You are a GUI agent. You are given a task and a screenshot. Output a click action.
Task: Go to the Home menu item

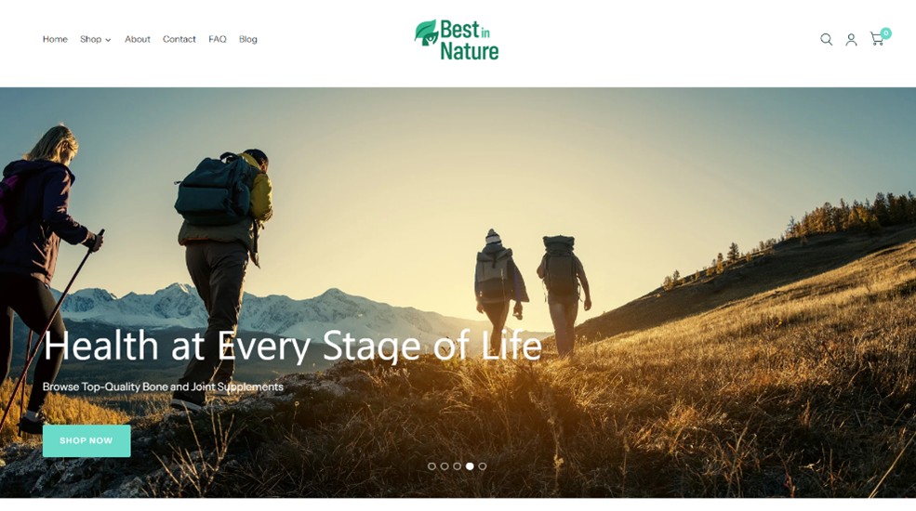(55, 39)
